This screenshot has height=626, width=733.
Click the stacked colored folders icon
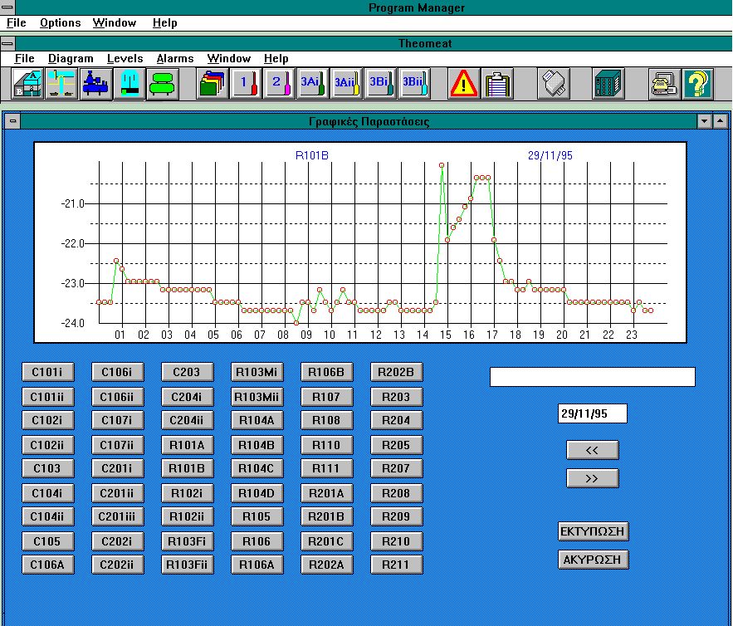(x=213, y=84)
